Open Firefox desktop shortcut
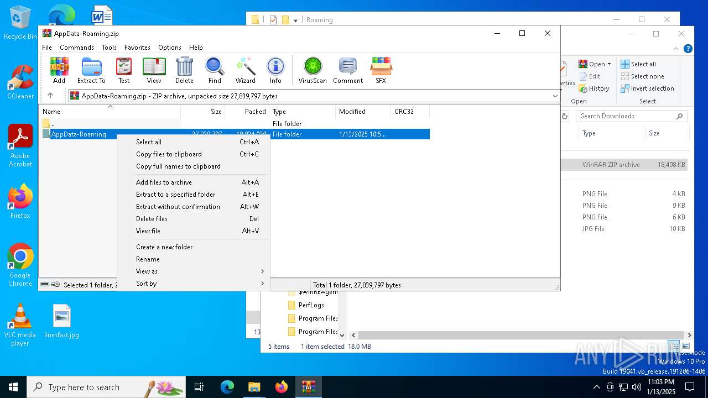The image size is (708, 398). (20, 201)
